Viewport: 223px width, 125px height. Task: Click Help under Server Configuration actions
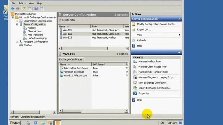139,46
